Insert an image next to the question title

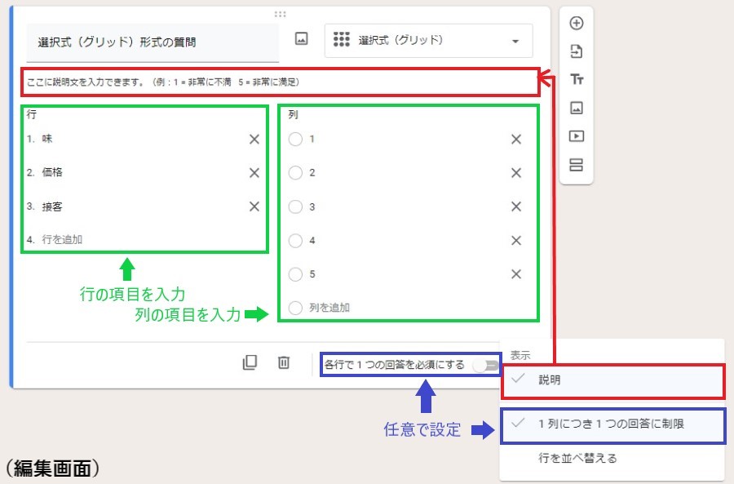coord(301,38)
